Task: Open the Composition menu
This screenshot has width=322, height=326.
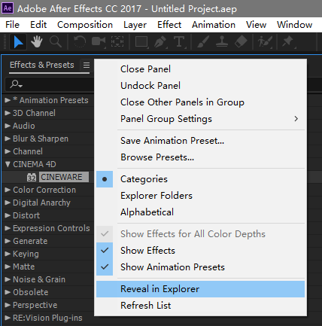Action: (85, 25)
